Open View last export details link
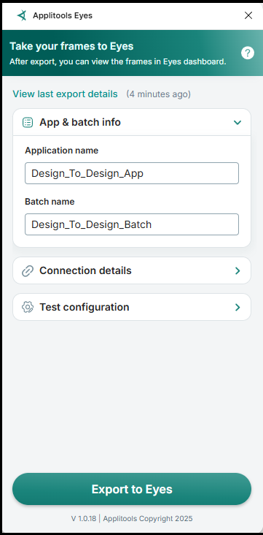The image size is (263, 535). coord(65,94)
